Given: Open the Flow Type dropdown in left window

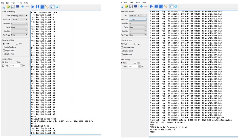Looking at the screenshot, I should pos(19,35).
